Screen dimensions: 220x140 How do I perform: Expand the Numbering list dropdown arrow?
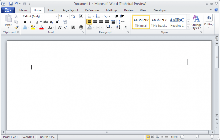(102, 16)
